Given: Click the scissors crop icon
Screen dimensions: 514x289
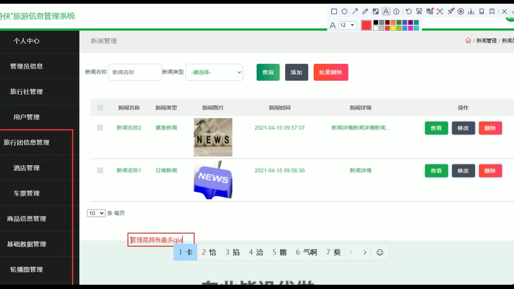Looking at the screenshot, I should click(x=419, y=12).
